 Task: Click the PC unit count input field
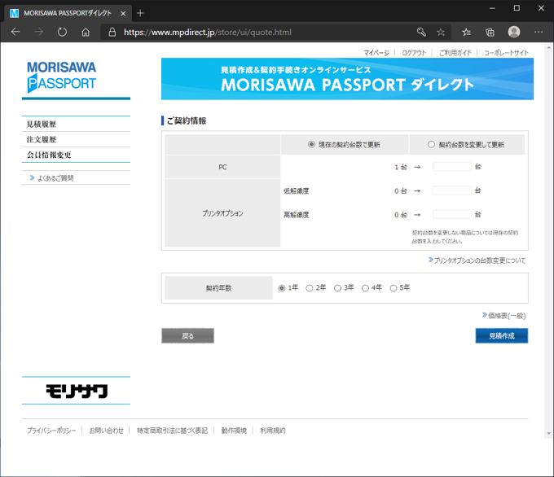(452, 167)
